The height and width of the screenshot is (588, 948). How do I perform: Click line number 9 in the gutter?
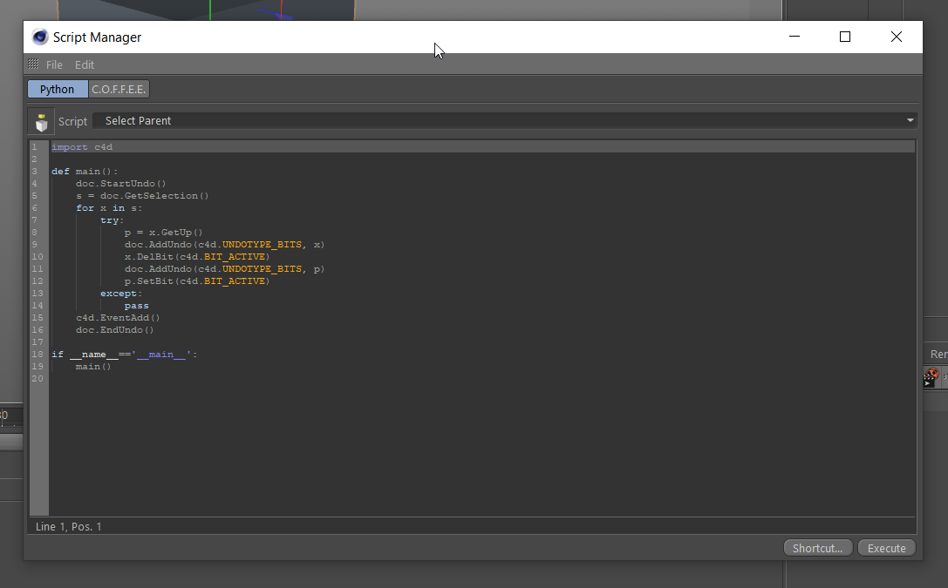click(x=34, y=244)
